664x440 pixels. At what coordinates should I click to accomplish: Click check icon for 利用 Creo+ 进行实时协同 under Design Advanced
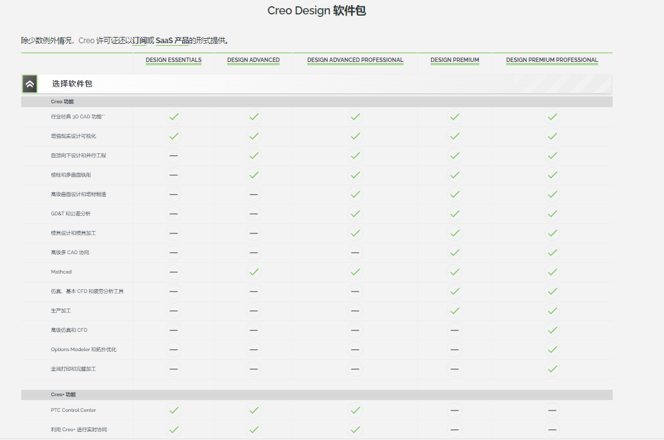point(253,430)
